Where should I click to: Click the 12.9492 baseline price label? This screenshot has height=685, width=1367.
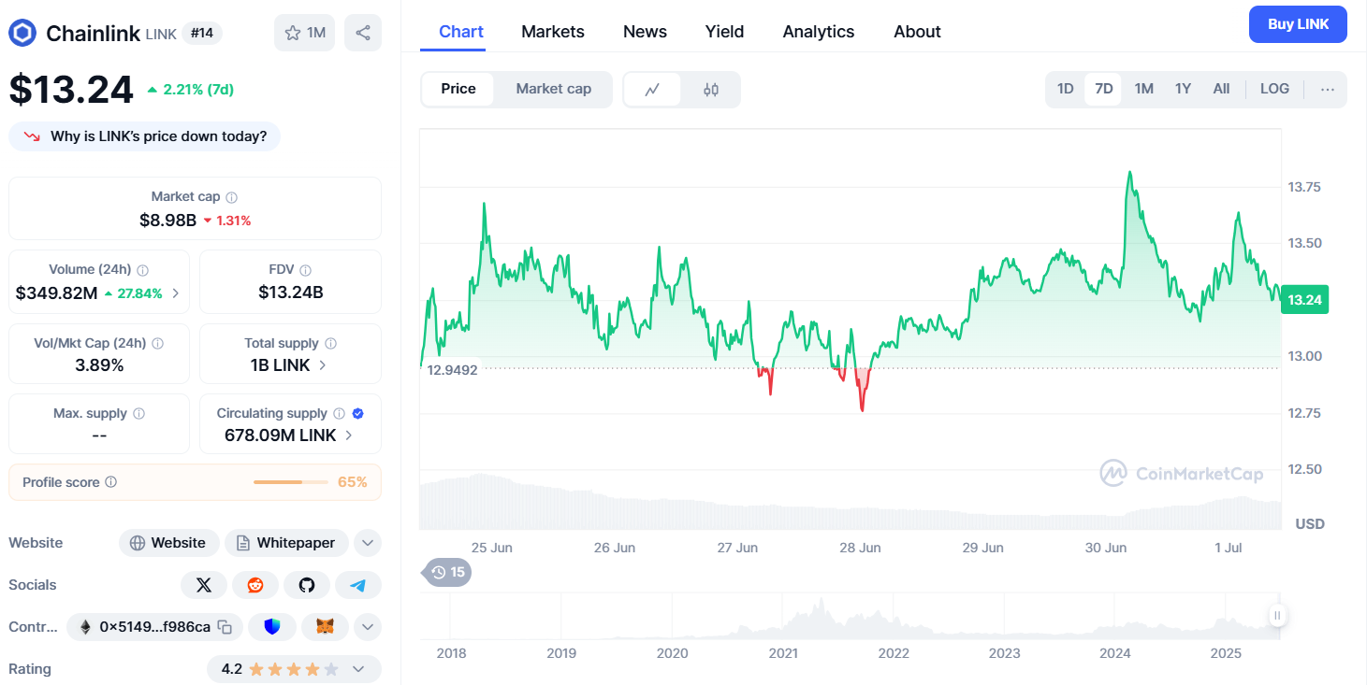click(452, 370)
